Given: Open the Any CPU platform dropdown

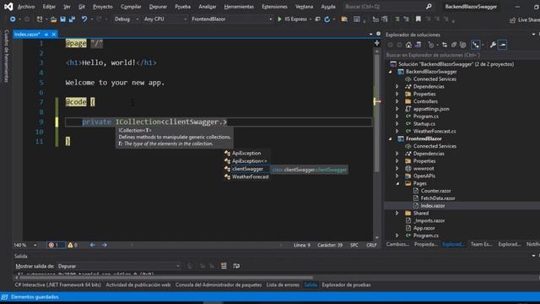Looking at the screenshot, I should [x=165, y=19].
